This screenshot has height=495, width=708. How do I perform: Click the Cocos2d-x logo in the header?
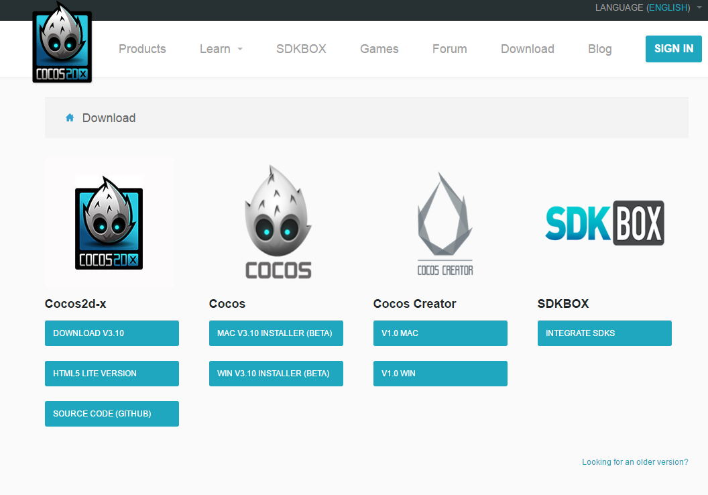click(62, 42)
